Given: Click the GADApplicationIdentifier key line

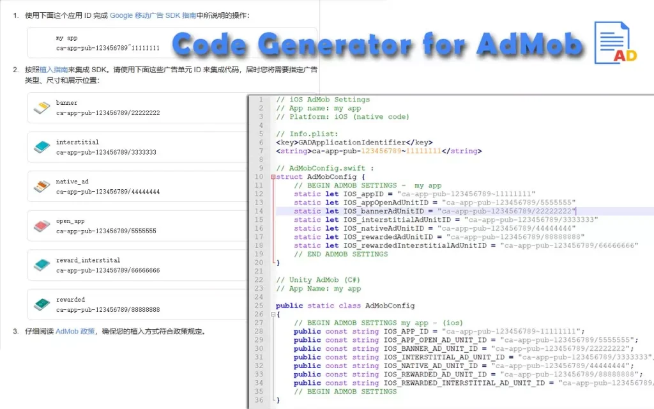Looking at the screenshot, I should click(354, 143).
